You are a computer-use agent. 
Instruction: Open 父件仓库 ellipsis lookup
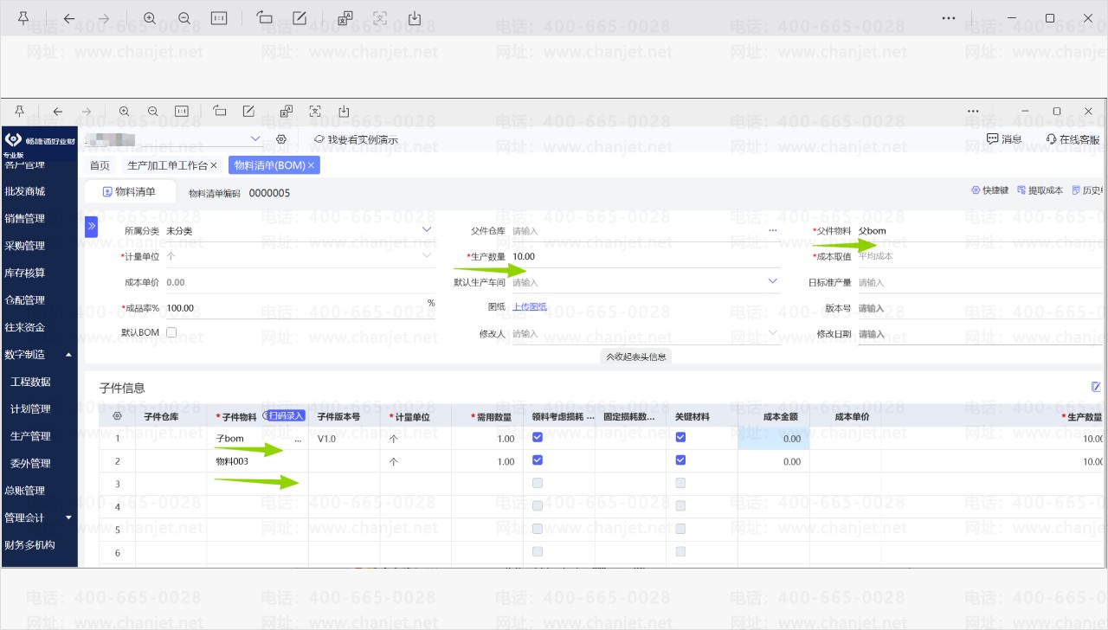pyautogui.click(x=773, y=231)
